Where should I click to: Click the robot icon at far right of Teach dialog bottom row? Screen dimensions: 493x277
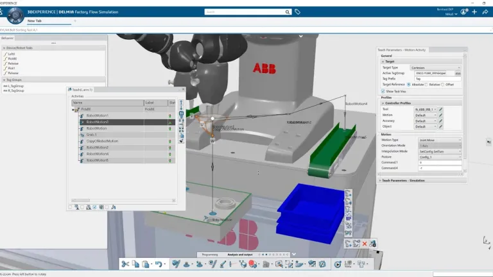[x=114, y=207]
